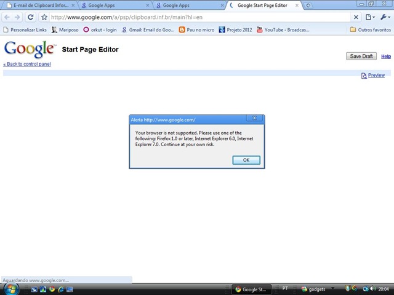Image resolution: width=394 pixels, height=295 pixels.
Task: Launch Internet Explorer from quick launch
Action: [61, 289]
